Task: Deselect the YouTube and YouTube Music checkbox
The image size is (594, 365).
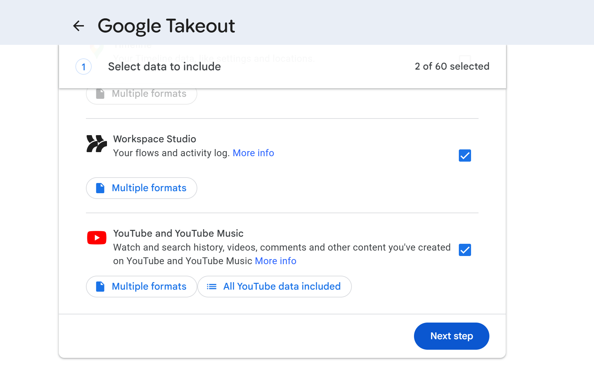Action: [465, 250]
